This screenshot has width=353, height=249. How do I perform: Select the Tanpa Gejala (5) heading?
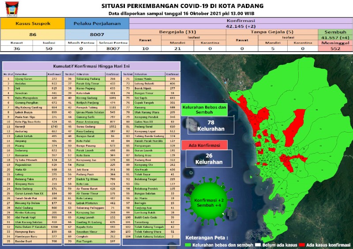tap(272, 32)
